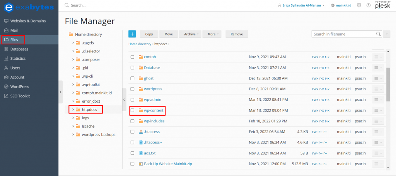Viewport: 396px width, 176px height.
Task: Click the wp-admin folder icon
Action: click(141, 100)
